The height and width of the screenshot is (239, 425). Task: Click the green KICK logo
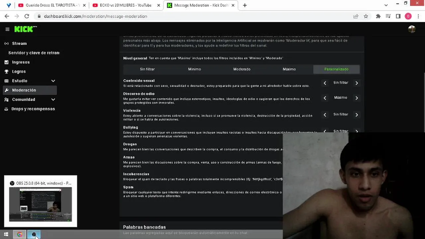25,29
